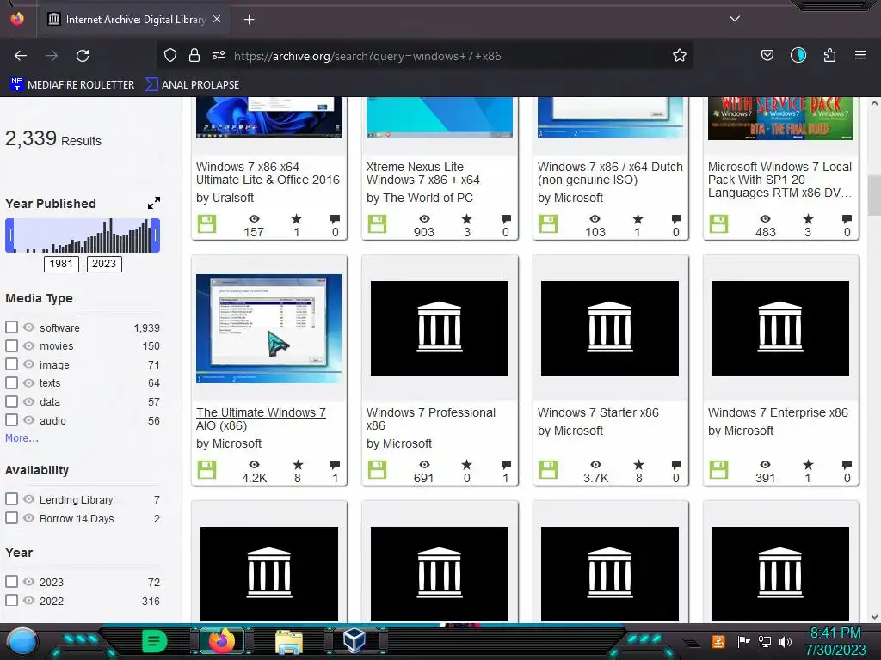
Task: Open the tracking protection shield icon
Action: point(170,55)
